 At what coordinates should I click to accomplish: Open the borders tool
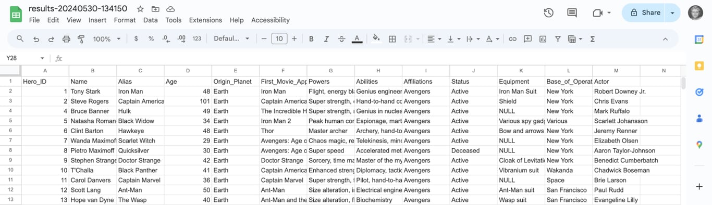[x=392, y=39]
